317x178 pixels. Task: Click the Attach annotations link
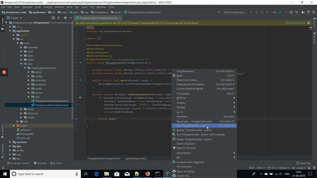(x=295, y=23)
